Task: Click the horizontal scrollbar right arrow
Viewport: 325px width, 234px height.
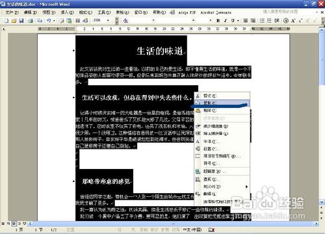Action: 316,223
